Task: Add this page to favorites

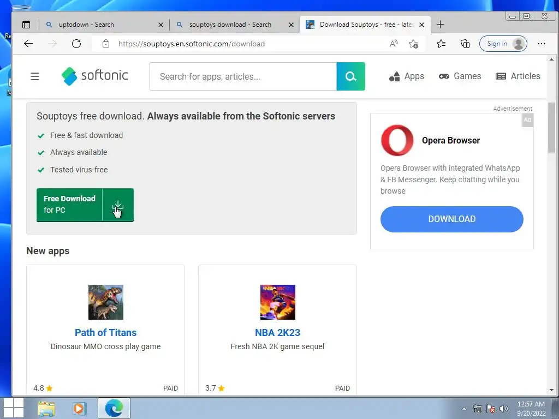Action: pyautogui.click(x=414, y=44)
